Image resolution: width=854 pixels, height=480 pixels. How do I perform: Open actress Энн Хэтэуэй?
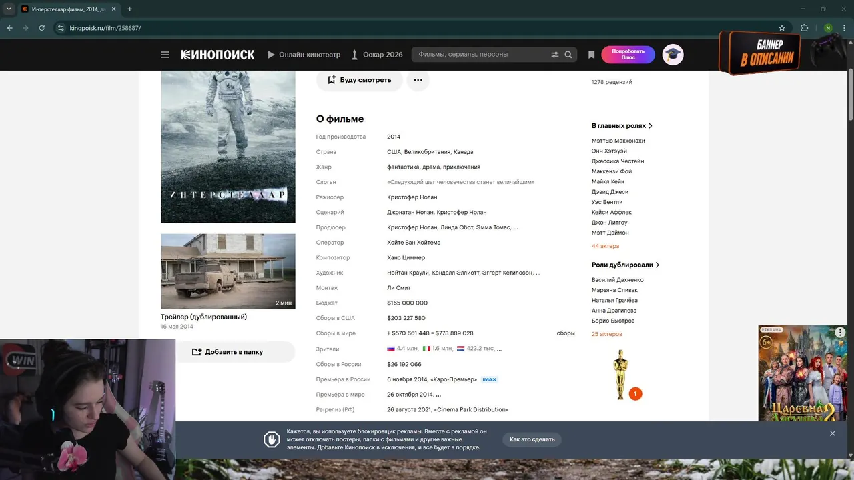point(609,151)
